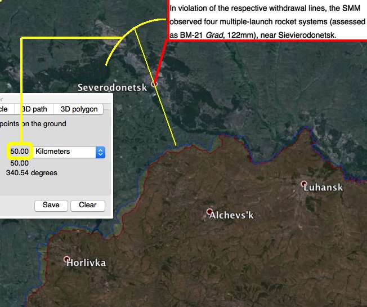Viewport: 367px width, 307px height.
Task: Click the Alchevs'k city name label
Action: [231, 216]
